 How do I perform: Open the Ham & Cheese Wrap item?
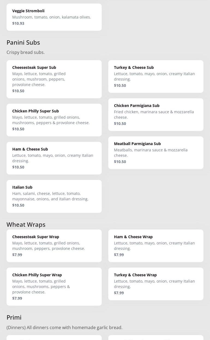coord(156,246)
